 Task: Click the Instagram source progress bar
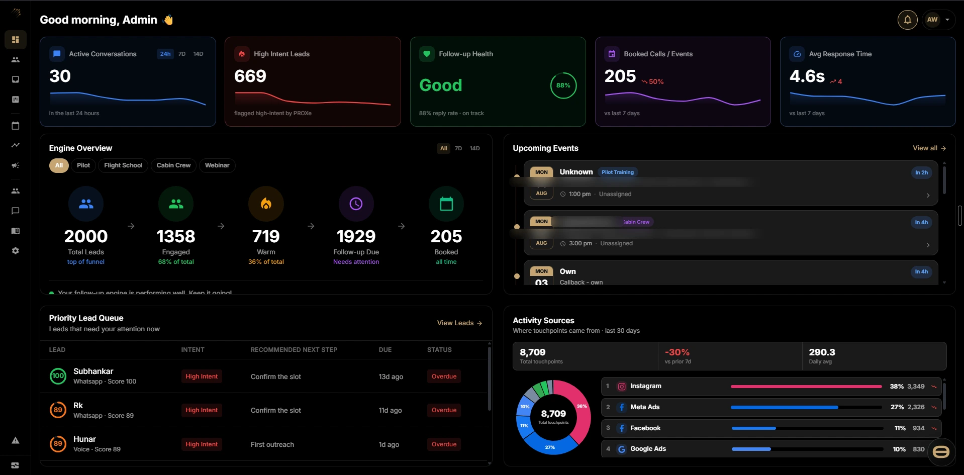806,387
